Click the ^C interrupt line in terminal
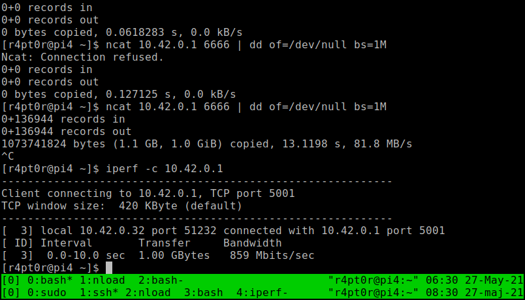 pos(8,156)
